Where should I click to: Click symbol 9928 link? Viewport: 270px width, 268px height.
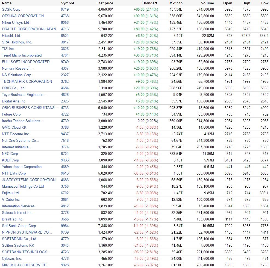(x=65, y=265)
